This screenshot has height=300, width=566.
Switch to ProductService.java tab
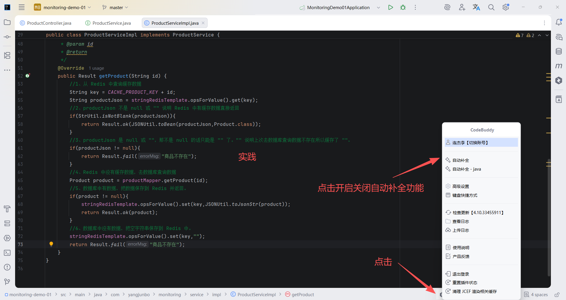point(108,23)
